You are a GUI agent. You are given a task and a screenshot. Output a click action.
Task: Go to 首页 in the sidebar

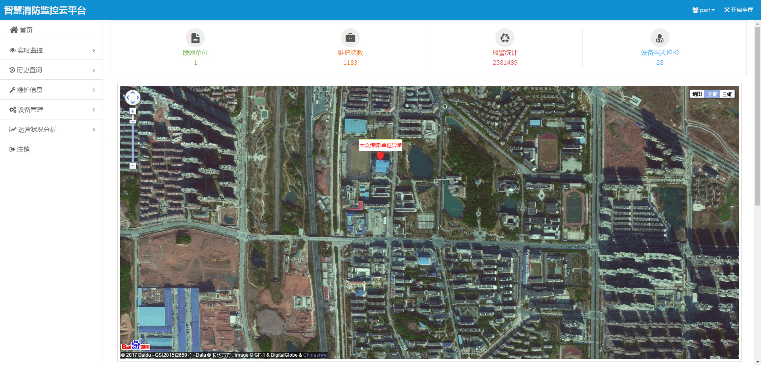(26, 30)
